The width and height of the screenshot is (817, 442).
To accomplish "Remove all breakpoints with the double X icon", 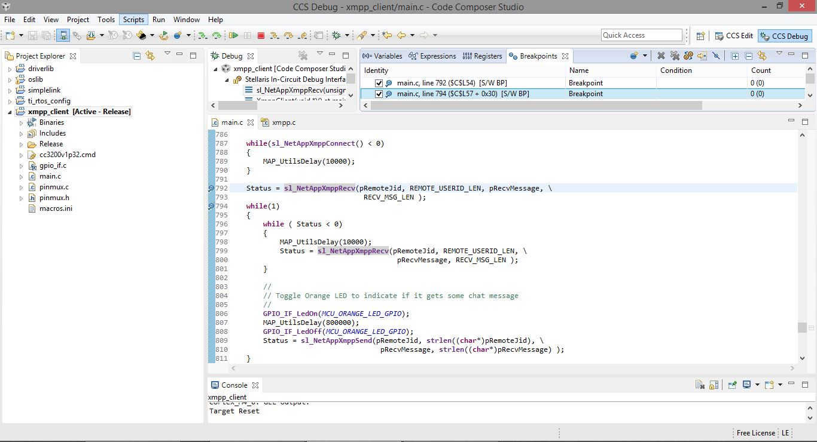I will click(x=675, y=56).
